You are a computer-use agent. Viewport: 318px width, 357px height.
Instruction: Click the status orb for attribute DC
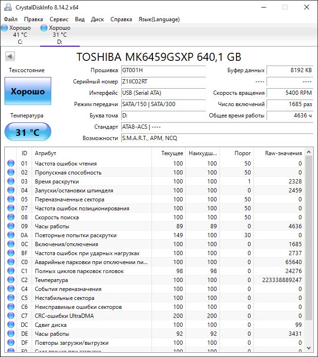(11, 324)
